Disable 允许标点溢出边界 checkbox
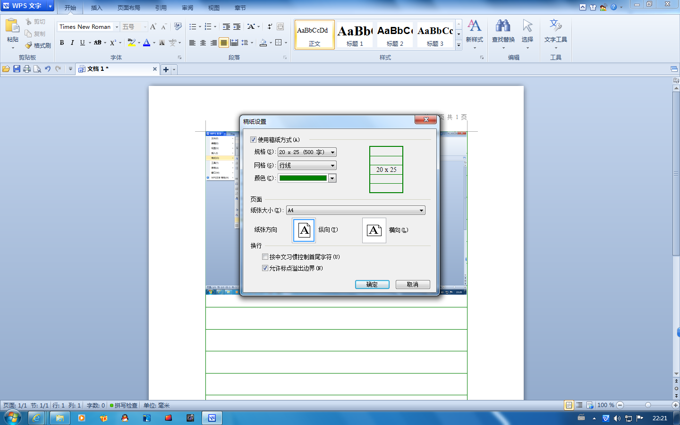680x425 pixels. click(x=265, y=268)
